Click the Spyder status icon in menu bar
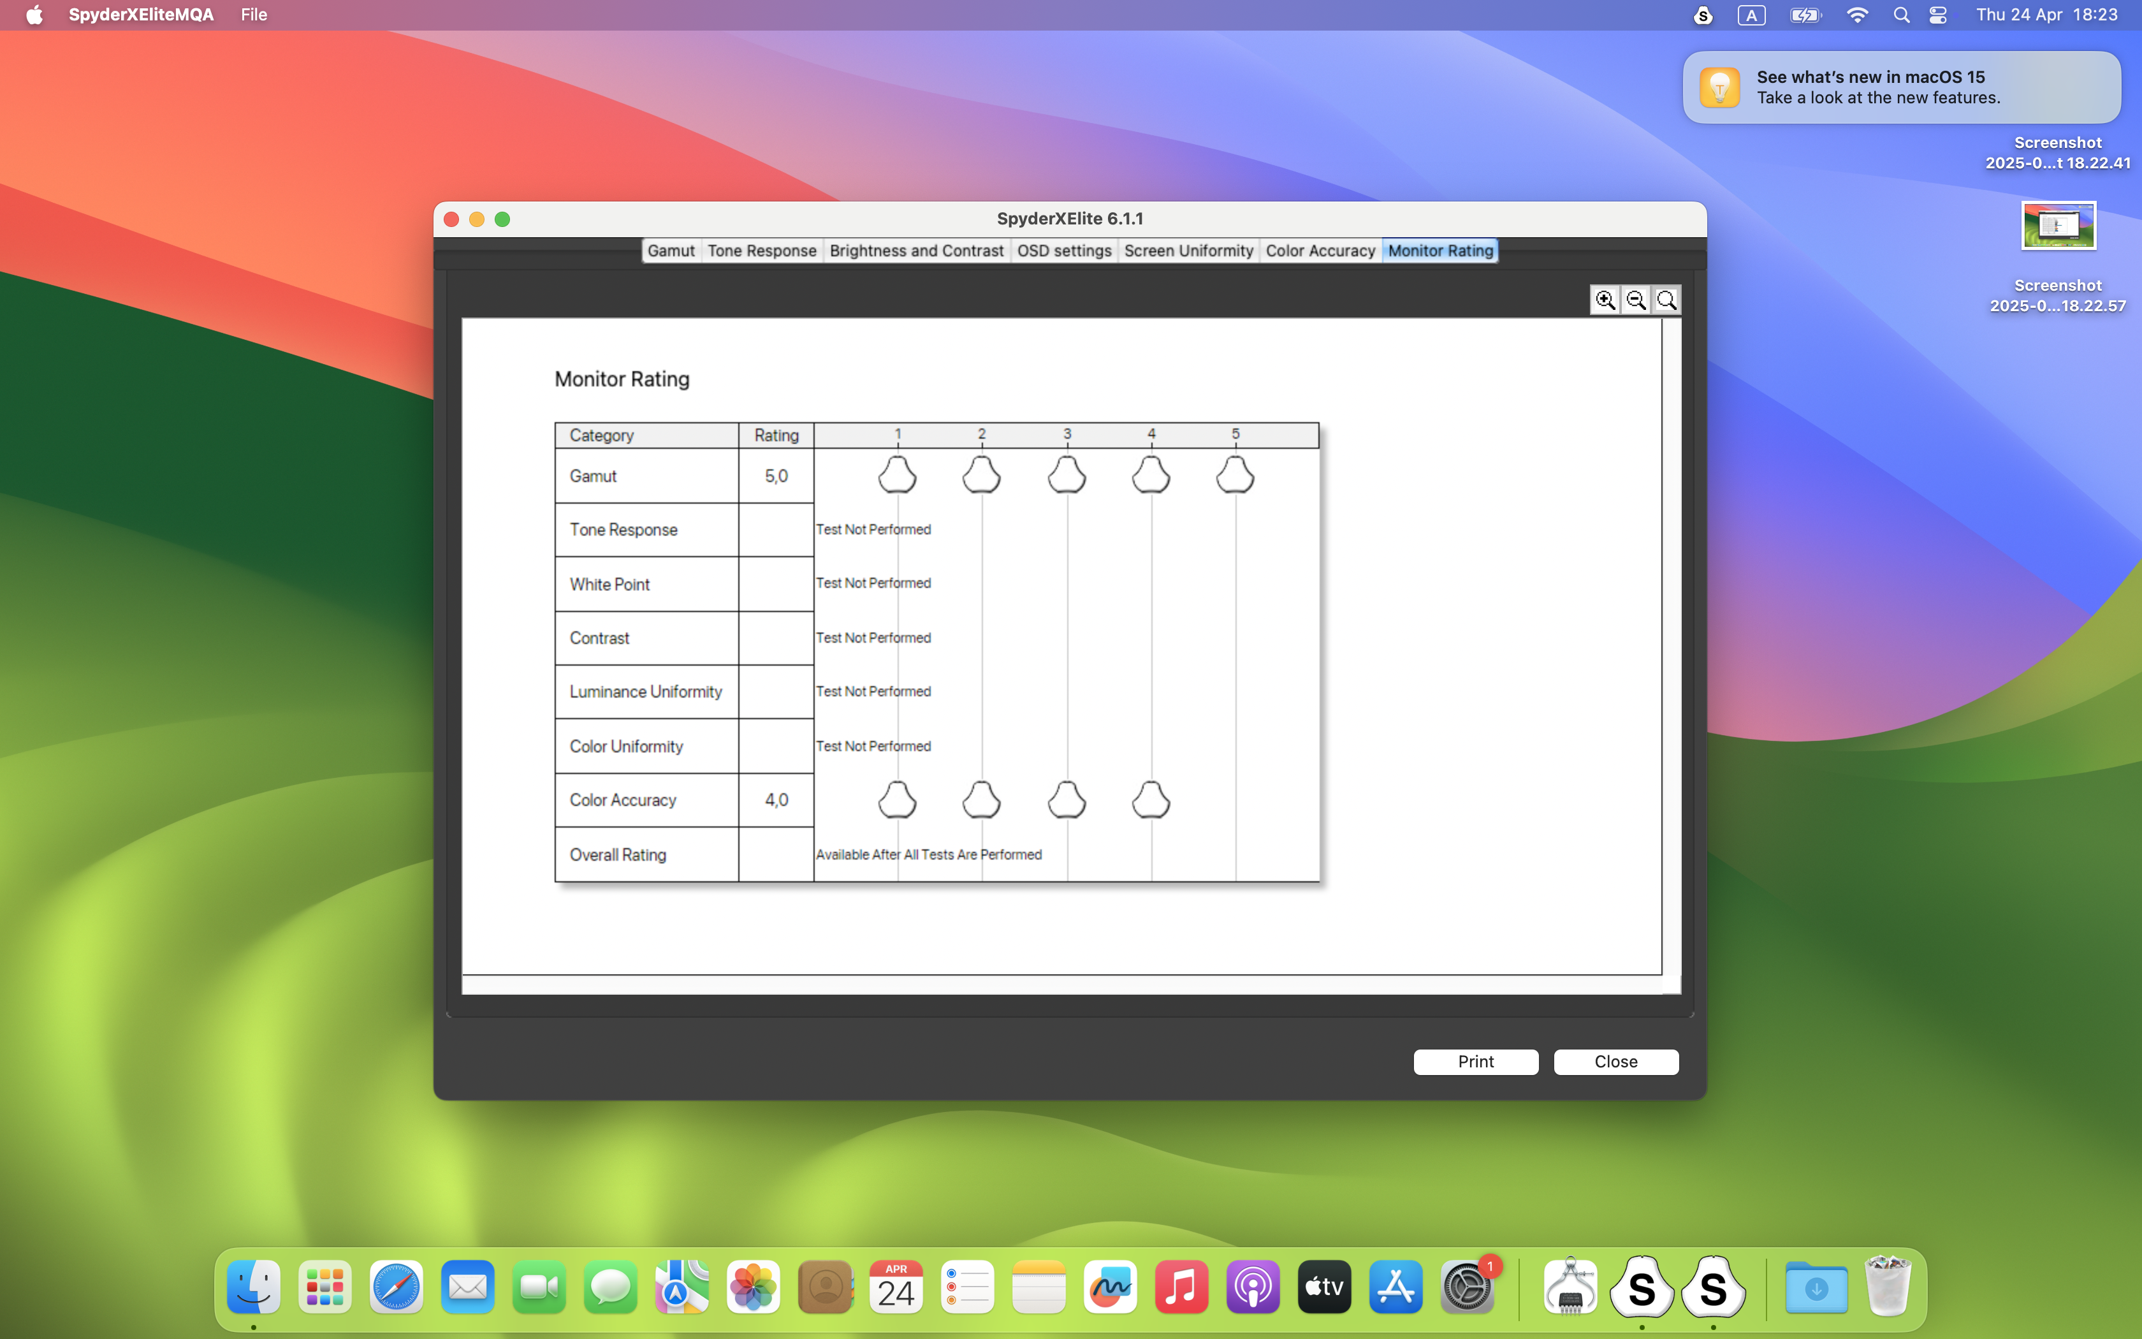 click(x=1702, y=15)
